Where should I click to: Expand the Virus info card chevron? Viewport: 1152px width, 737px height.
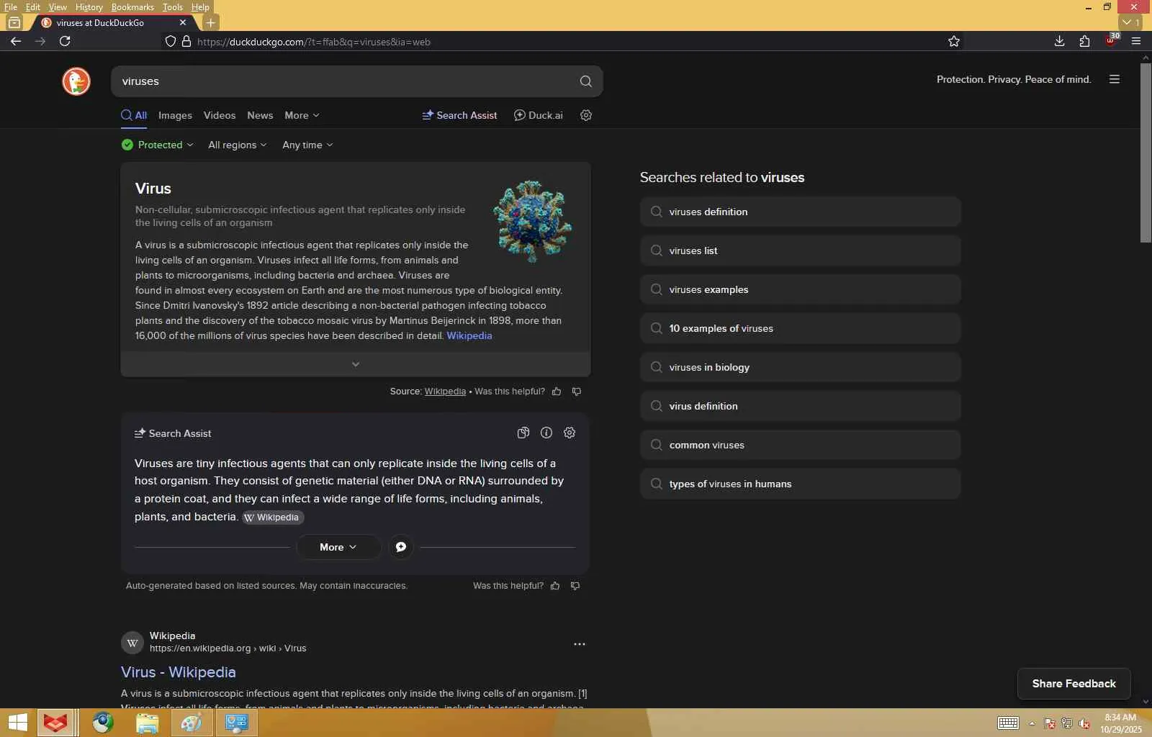[356, 364]
